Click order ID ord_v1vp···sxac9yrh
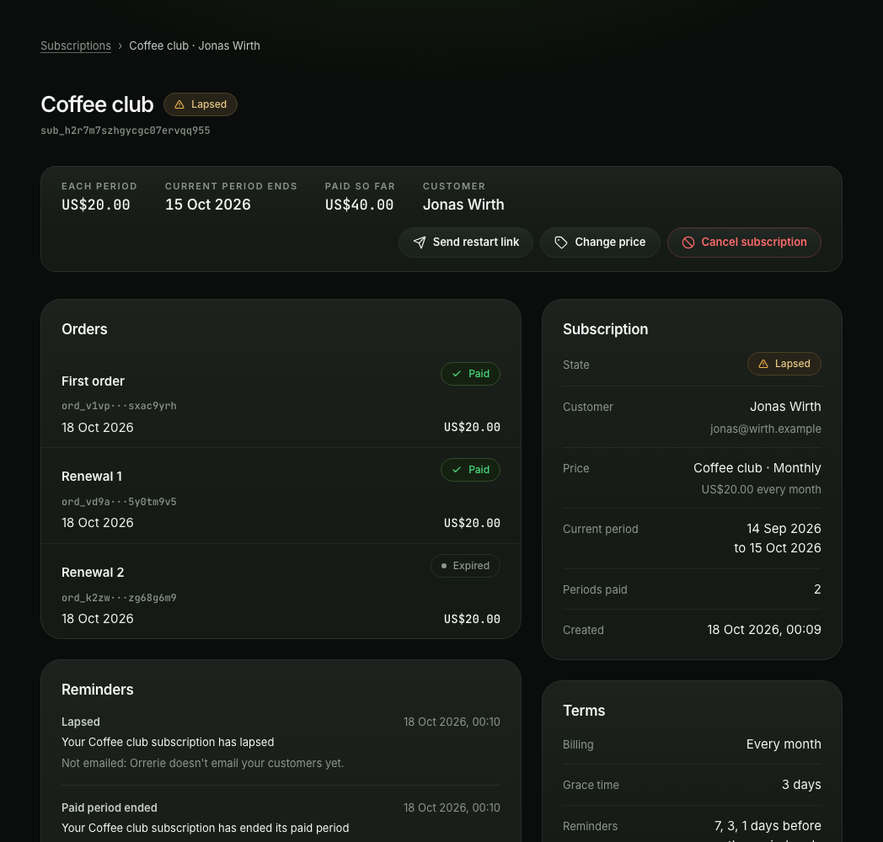 (119, 406)
